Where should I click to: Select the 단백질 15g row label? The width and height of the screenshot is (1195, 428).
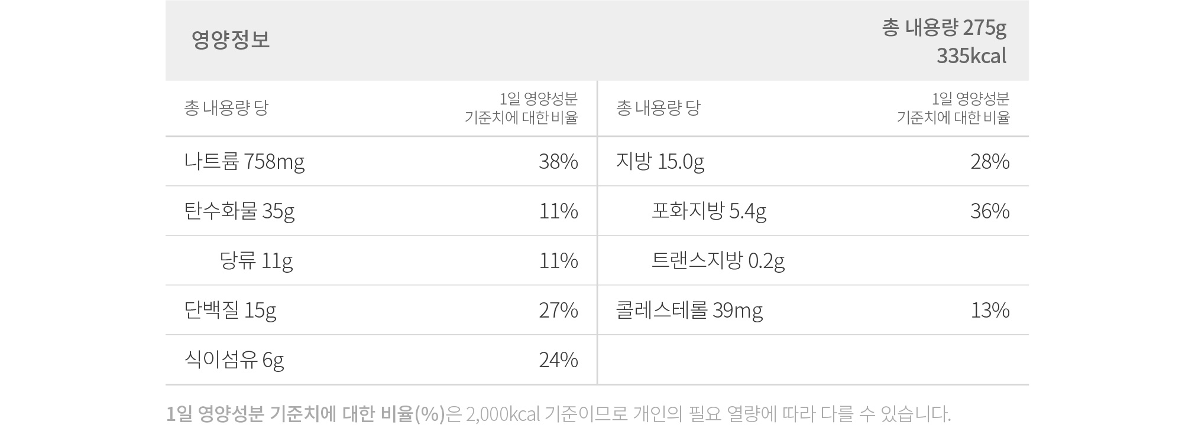[230, 310]
